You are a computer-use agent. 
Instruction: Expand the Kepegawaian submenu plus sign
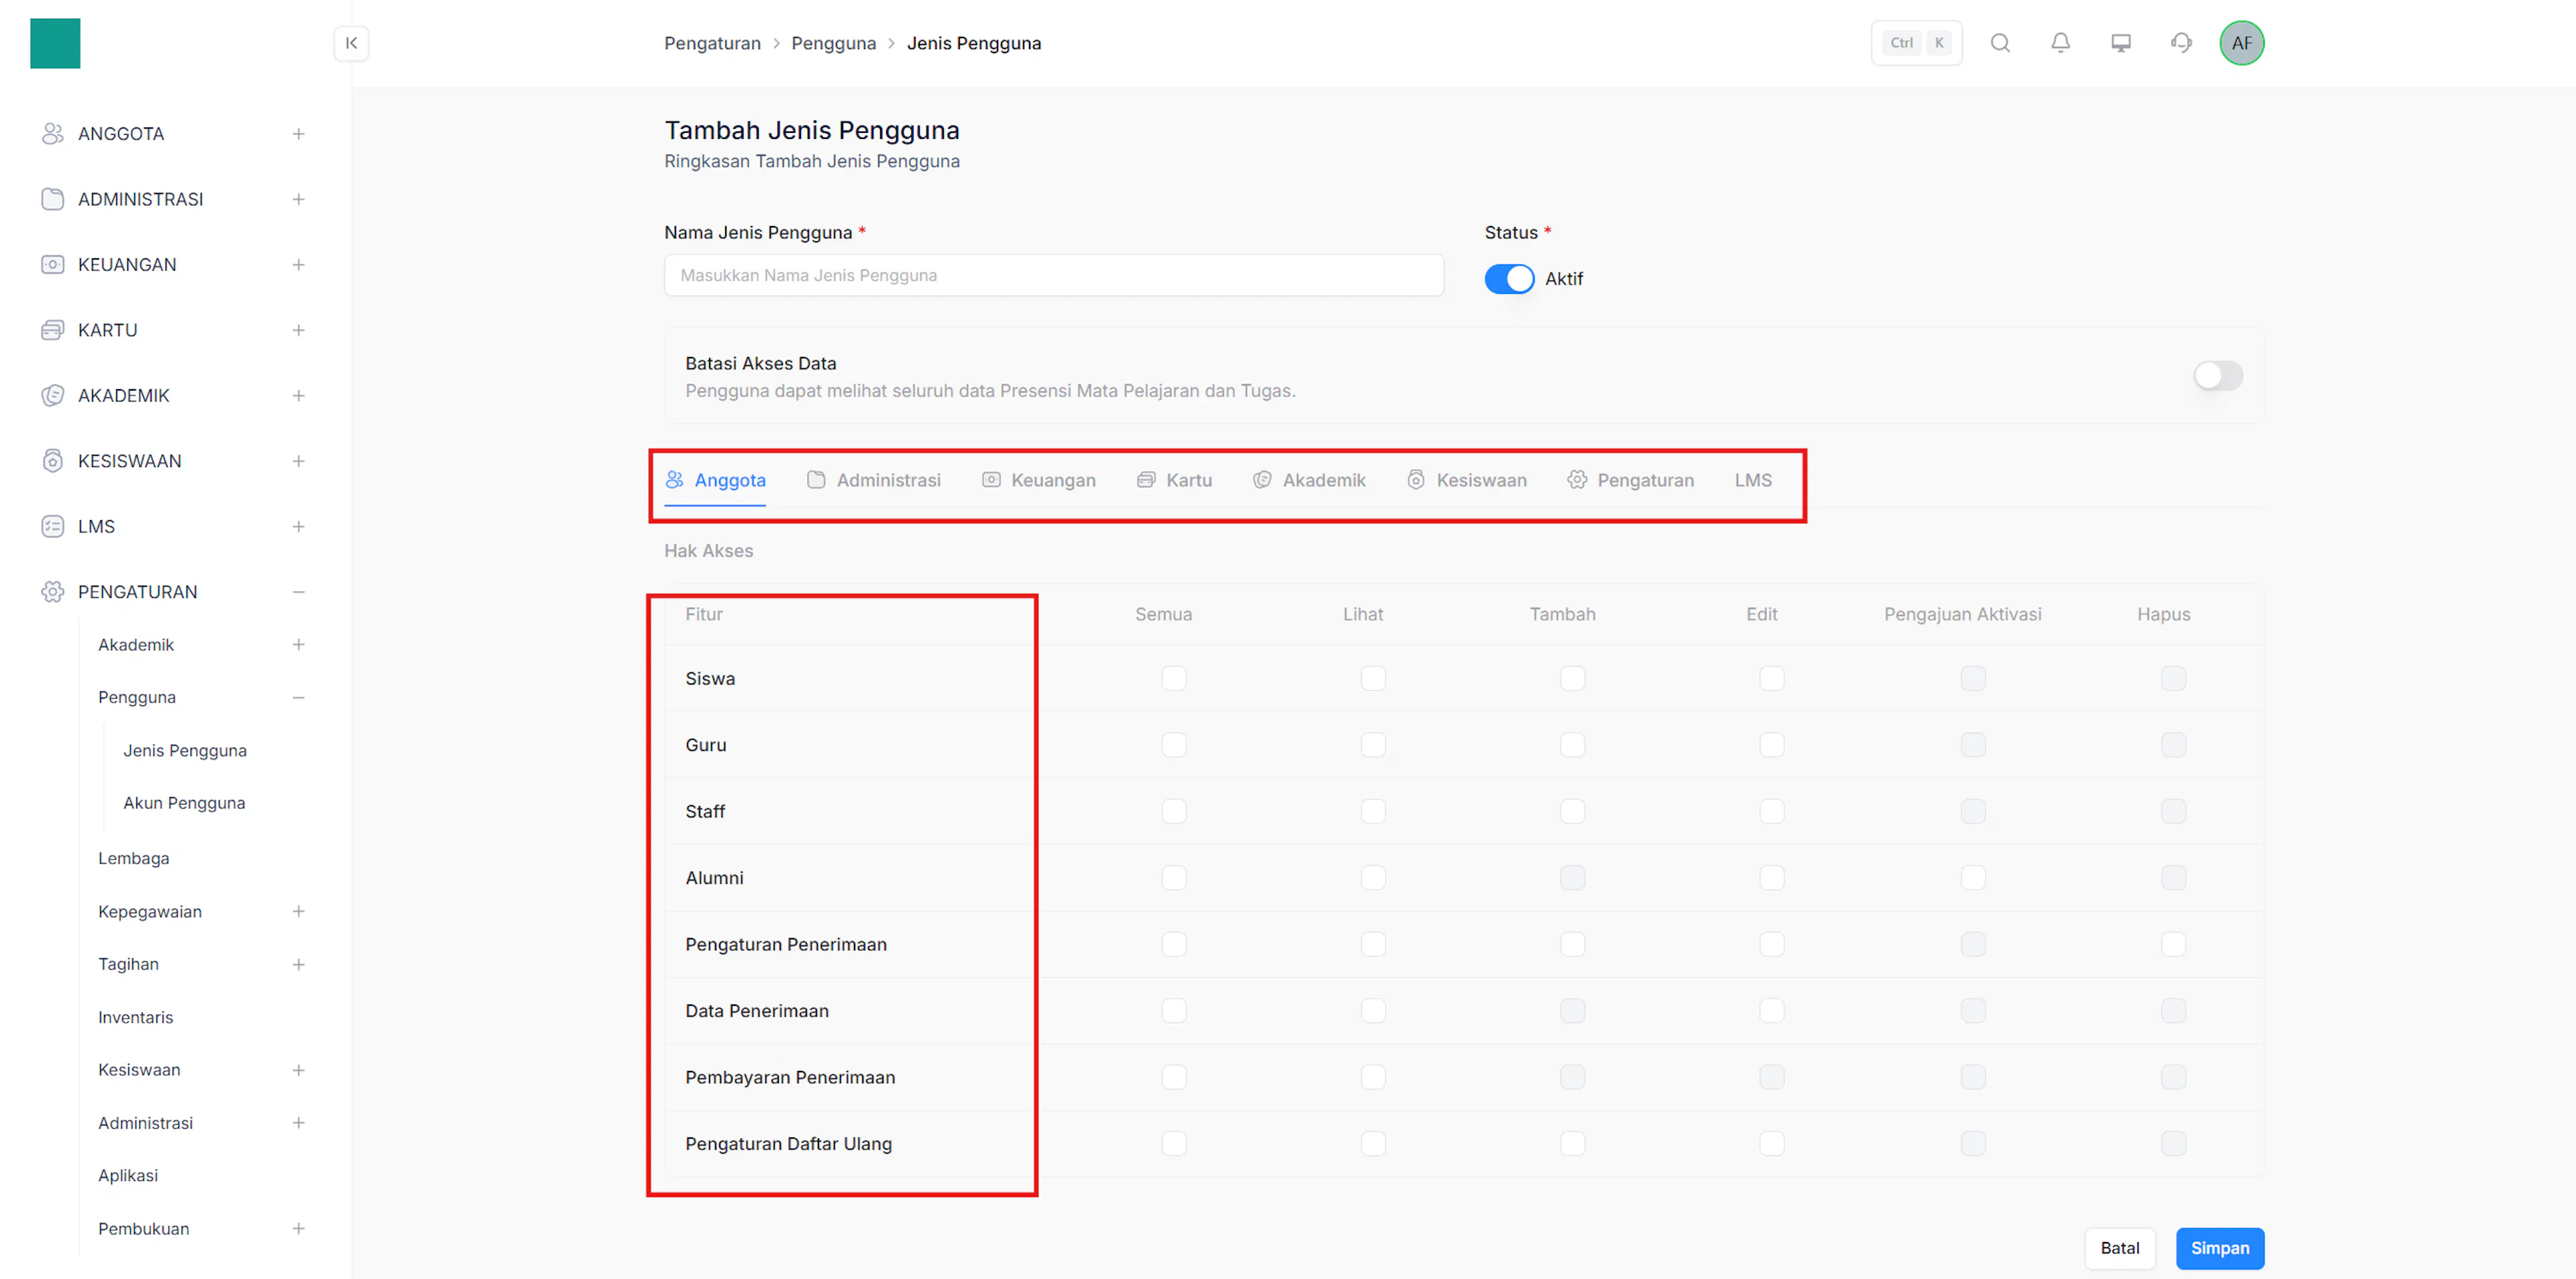[x=298, y=911]
